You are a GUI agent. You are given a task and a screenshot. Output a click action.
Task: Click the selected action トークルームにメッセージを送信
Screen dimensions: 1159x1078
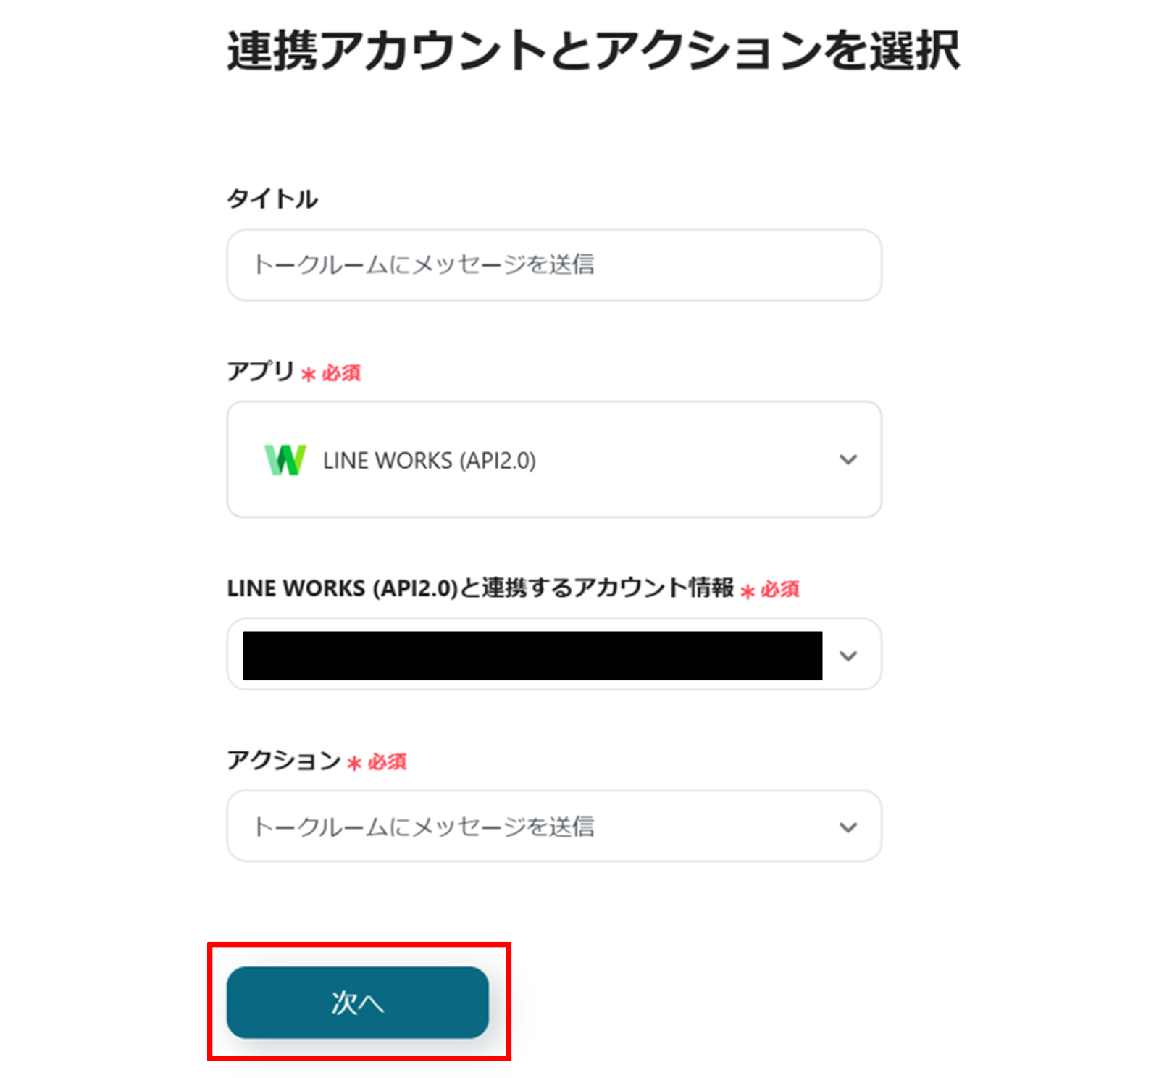coord(424,827)
